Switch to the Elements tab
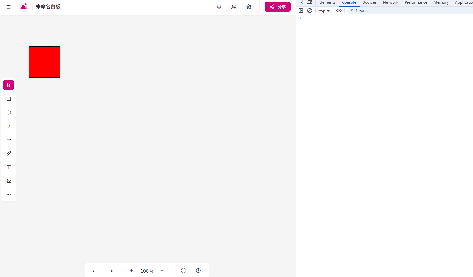 coord(327,2)
